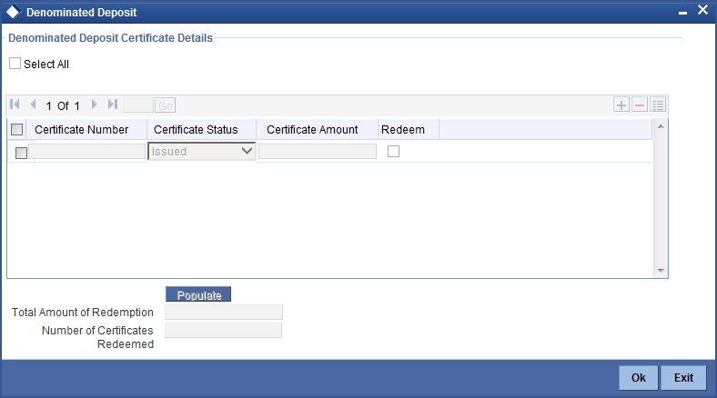The image size is (717, 398).
Task: Tick the Redeem checkbox in first row
Action: click(x=393, y=151)
